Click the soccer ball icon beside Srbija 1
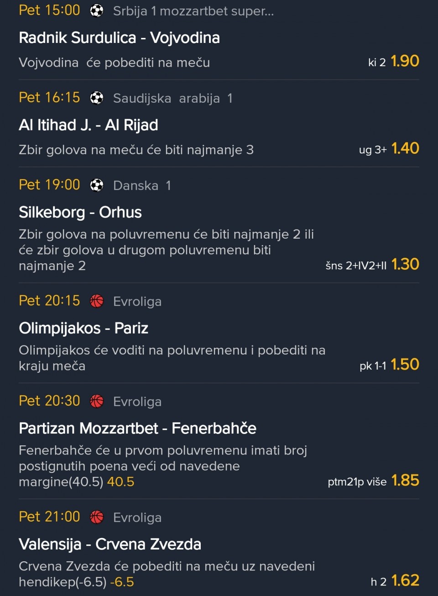 point(97,10)
